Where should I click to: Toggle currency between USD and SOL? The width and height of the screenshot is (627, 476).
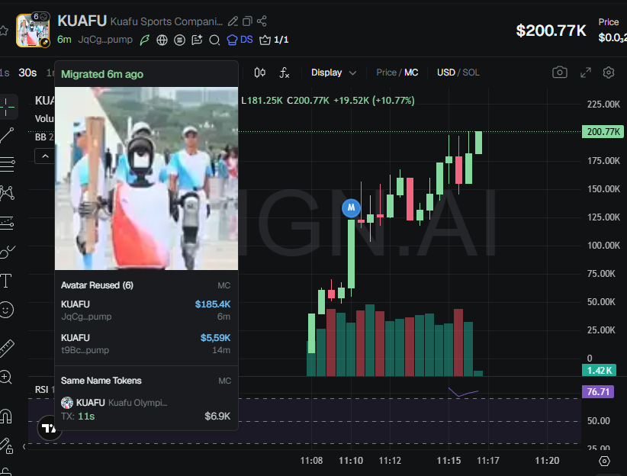[x=458, y=72]
